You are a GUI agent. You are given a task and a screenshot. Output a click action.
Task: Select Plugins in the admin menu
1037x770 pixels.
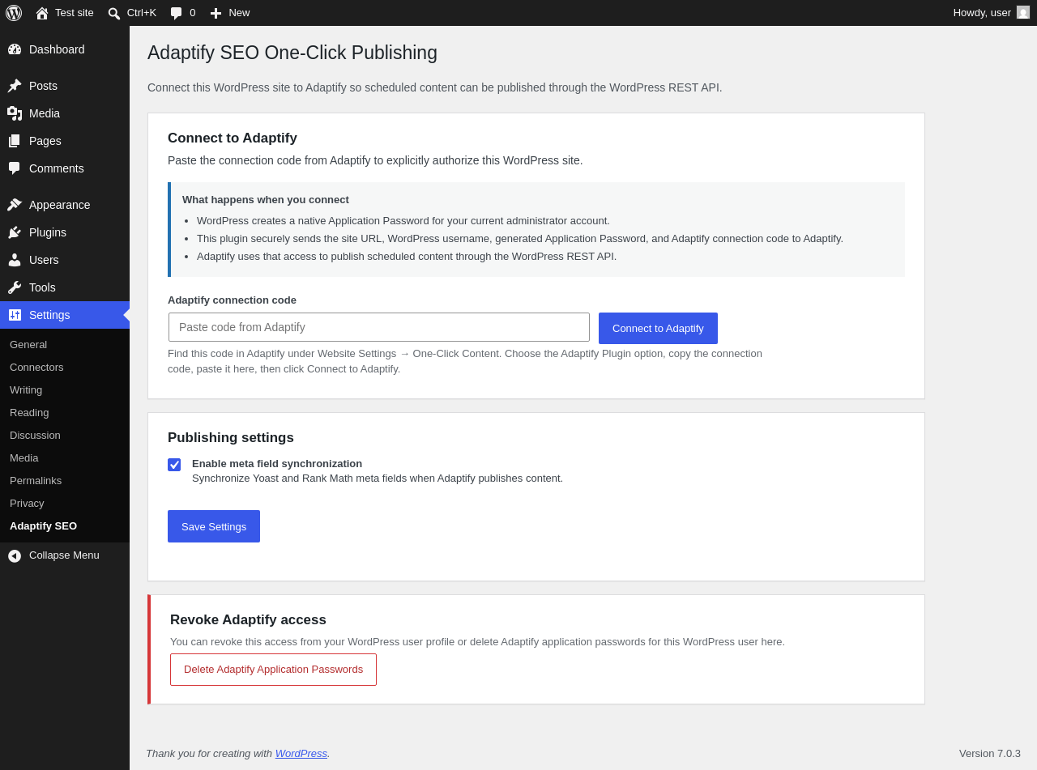pos(65,232)
